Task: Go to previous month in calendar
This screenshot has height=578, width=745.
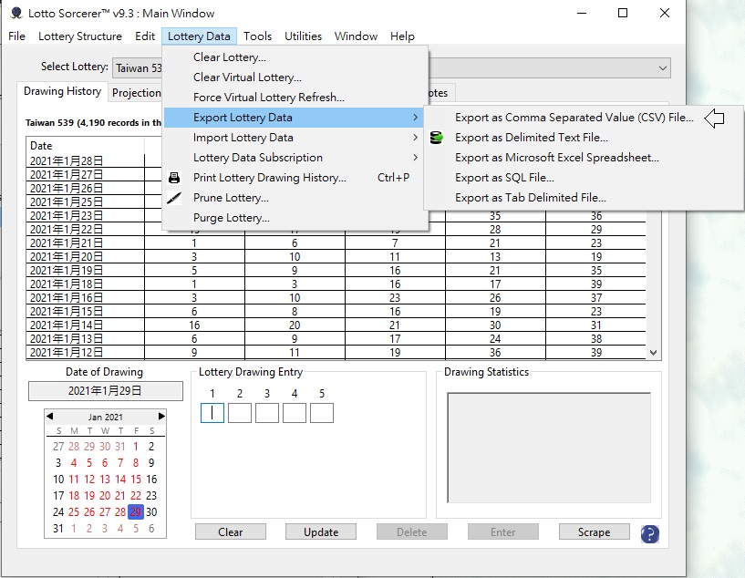Action: (x=50, y=417)
